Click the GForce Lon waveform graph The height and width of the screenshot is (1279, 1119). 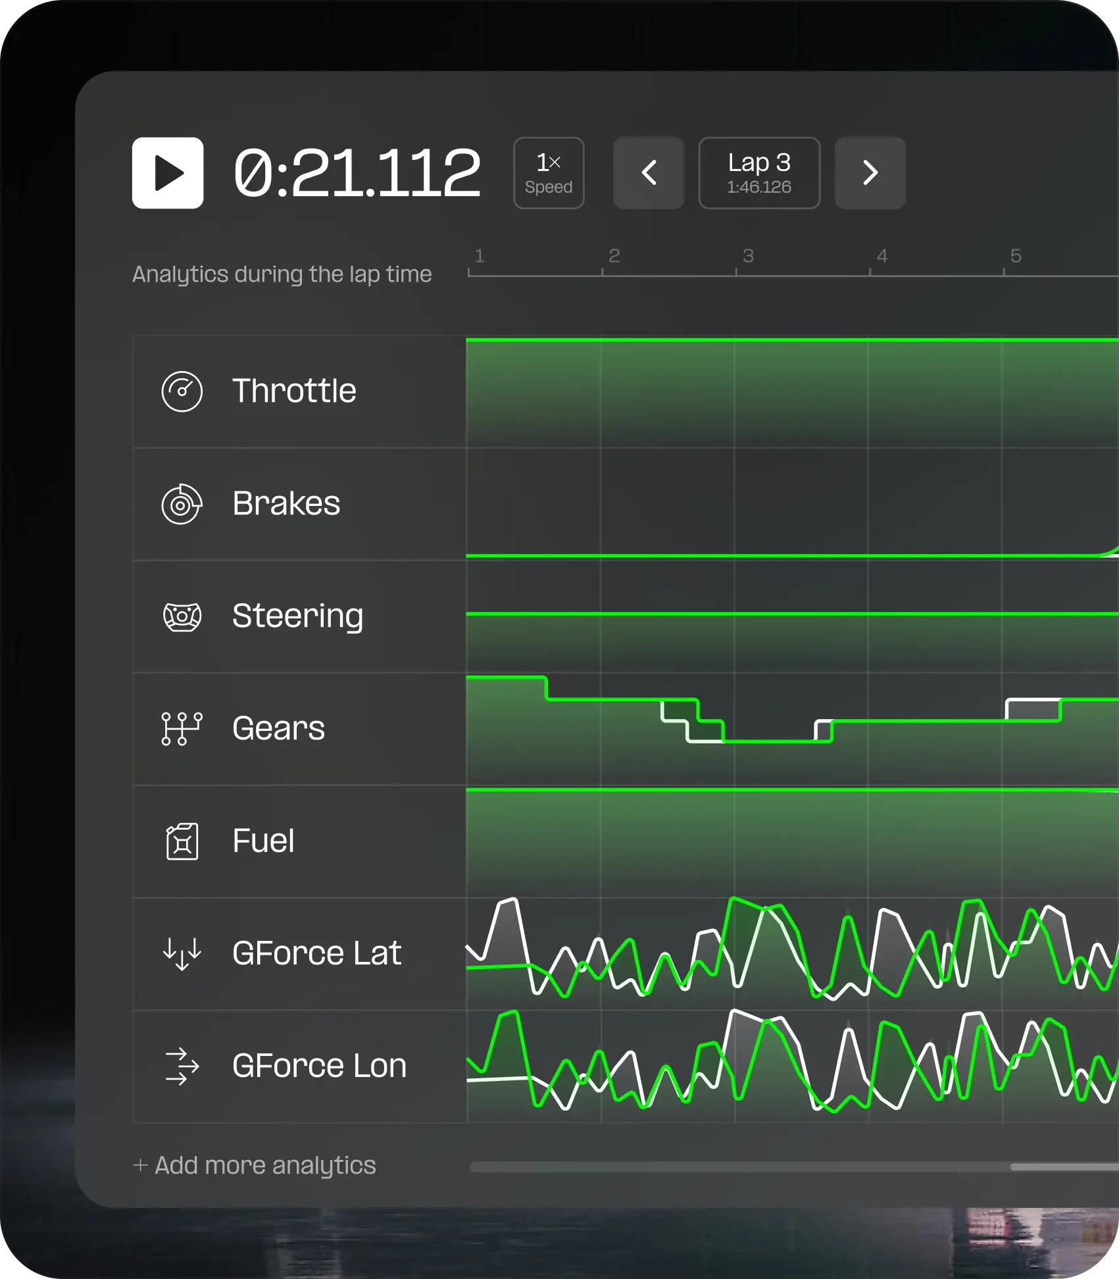793,1066
